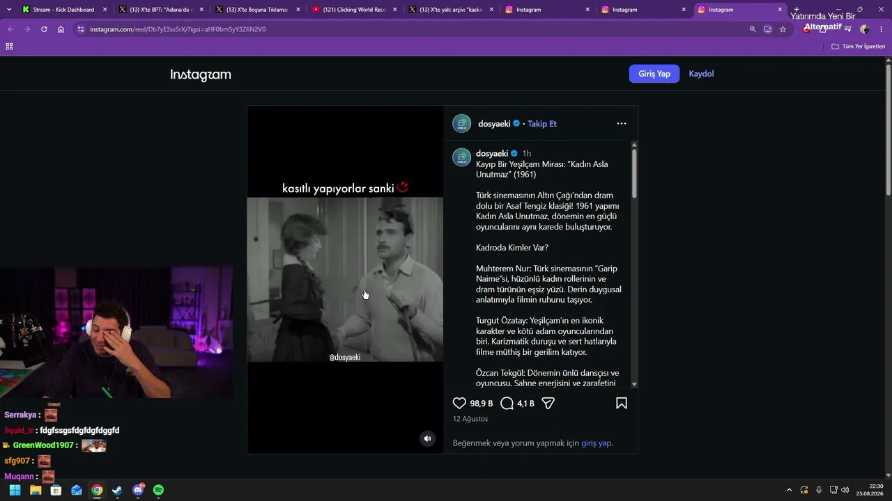892x501 pixels.
Task: Open the Chrome profile avatar
Action: 865,29
